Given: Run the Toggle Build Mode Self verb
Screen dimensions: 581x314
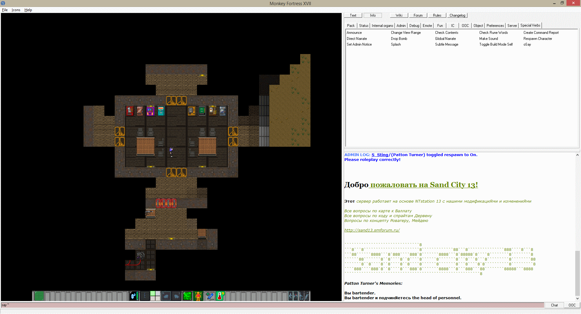Looking at the screenshot, I should (496, 44).
